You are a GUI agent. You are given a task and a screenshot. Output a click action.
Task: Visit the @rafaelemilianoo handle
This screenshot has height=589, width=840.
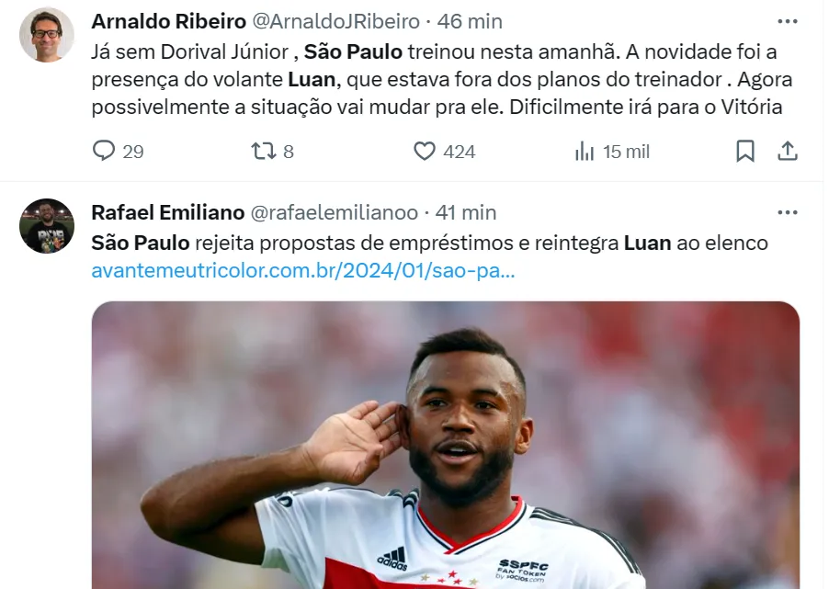pos(335,212)
